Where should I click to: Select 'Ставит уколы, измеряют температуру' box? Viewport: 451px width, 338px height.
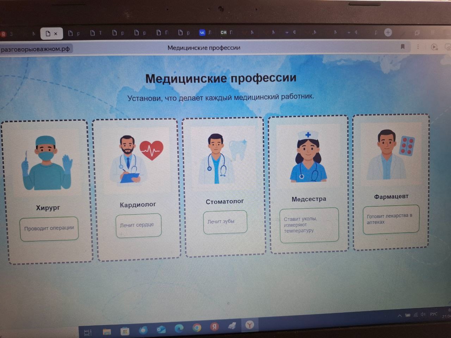(309, 225)
